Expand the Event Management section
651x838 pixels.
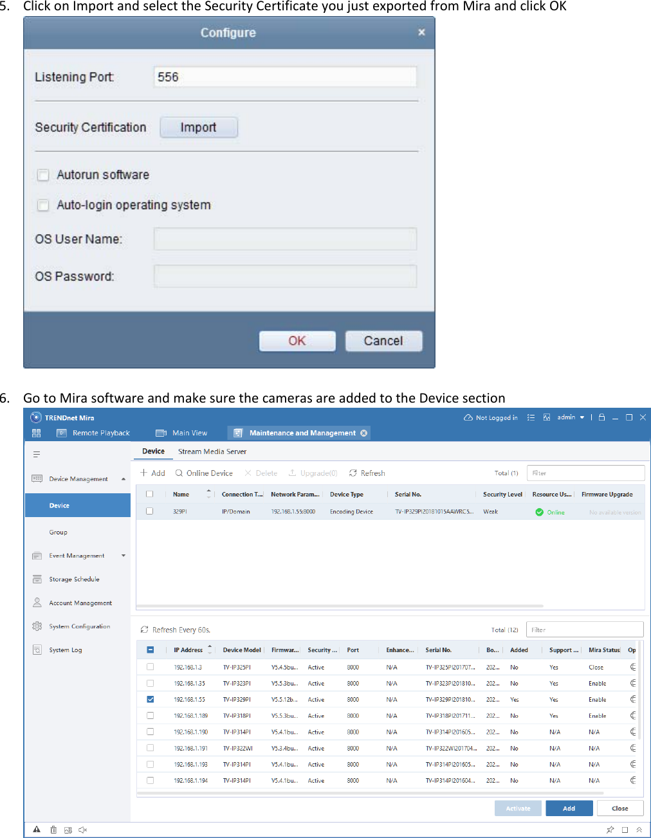[124, 555]
